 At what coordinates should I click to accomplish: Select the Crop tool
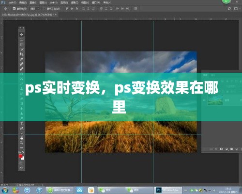pos(21,54)
